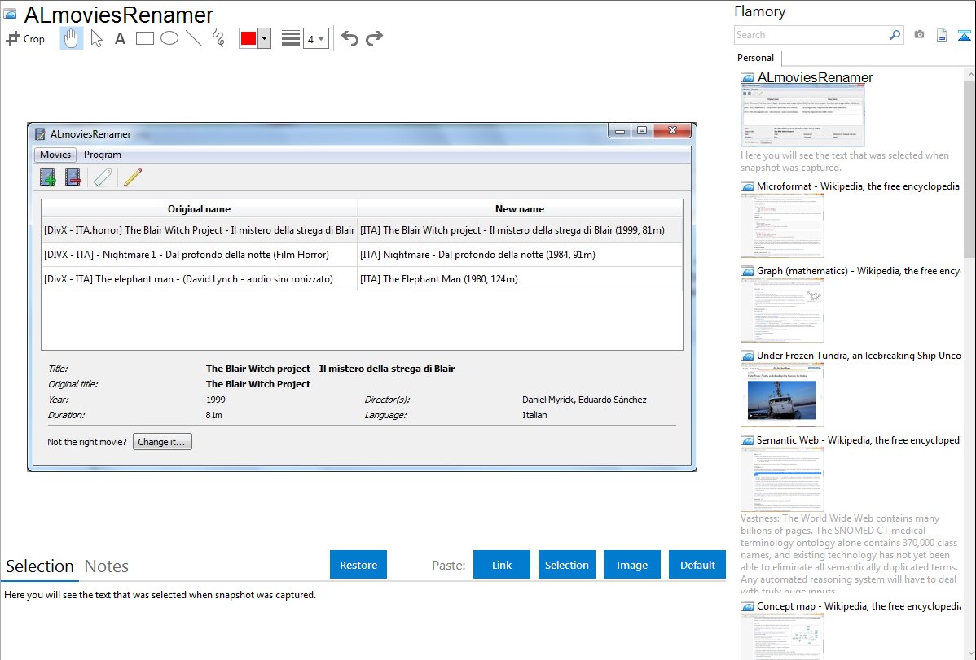This screenshot has height=660, width=976.
Task: Open the Movies menu
Action: coord(55,155)
